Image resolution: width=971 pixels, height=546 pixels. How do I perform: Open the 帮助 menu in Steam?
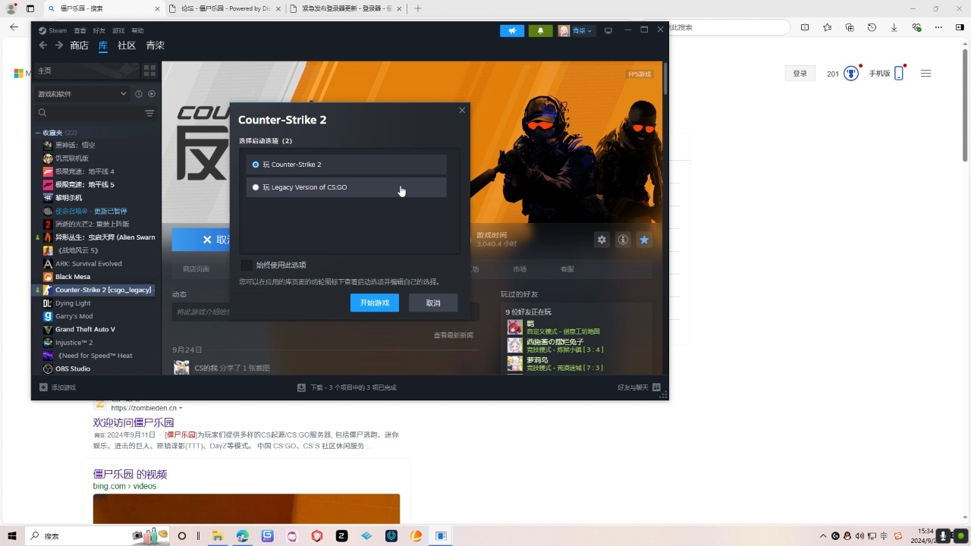click(x=137, y=30)
